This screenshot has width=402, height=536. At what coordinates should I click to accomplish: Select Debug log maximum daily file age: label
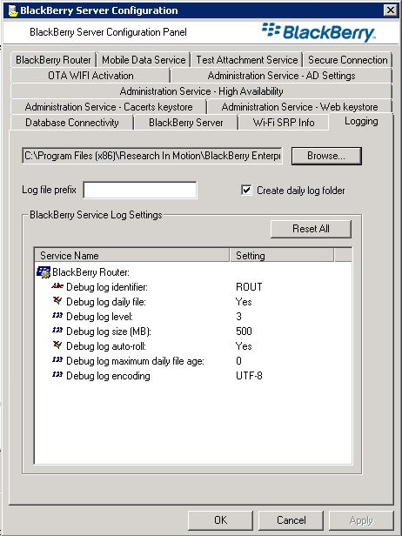coord(136,361)
